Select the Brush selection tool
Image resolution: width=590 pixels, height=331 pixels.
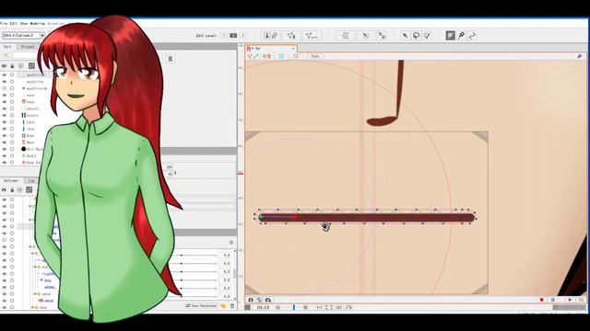(427, 36)
